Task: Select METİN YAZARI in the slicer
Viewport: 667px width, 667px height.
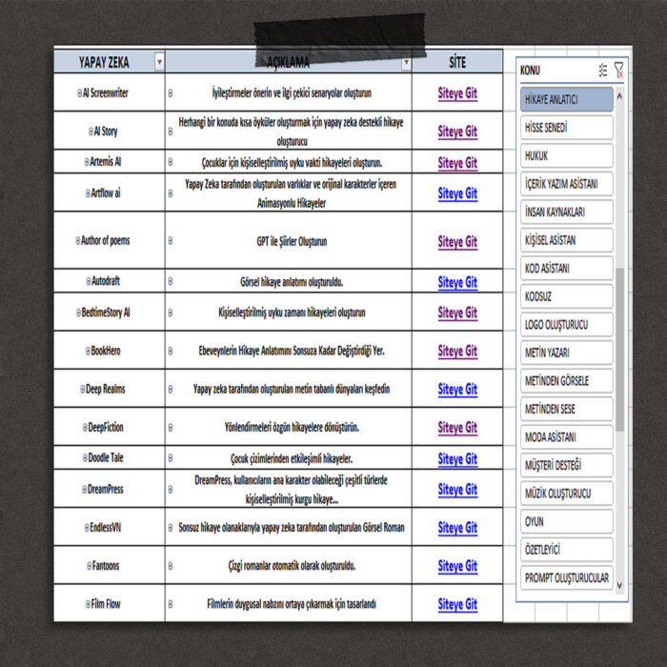Action: (x=567, y=353)
